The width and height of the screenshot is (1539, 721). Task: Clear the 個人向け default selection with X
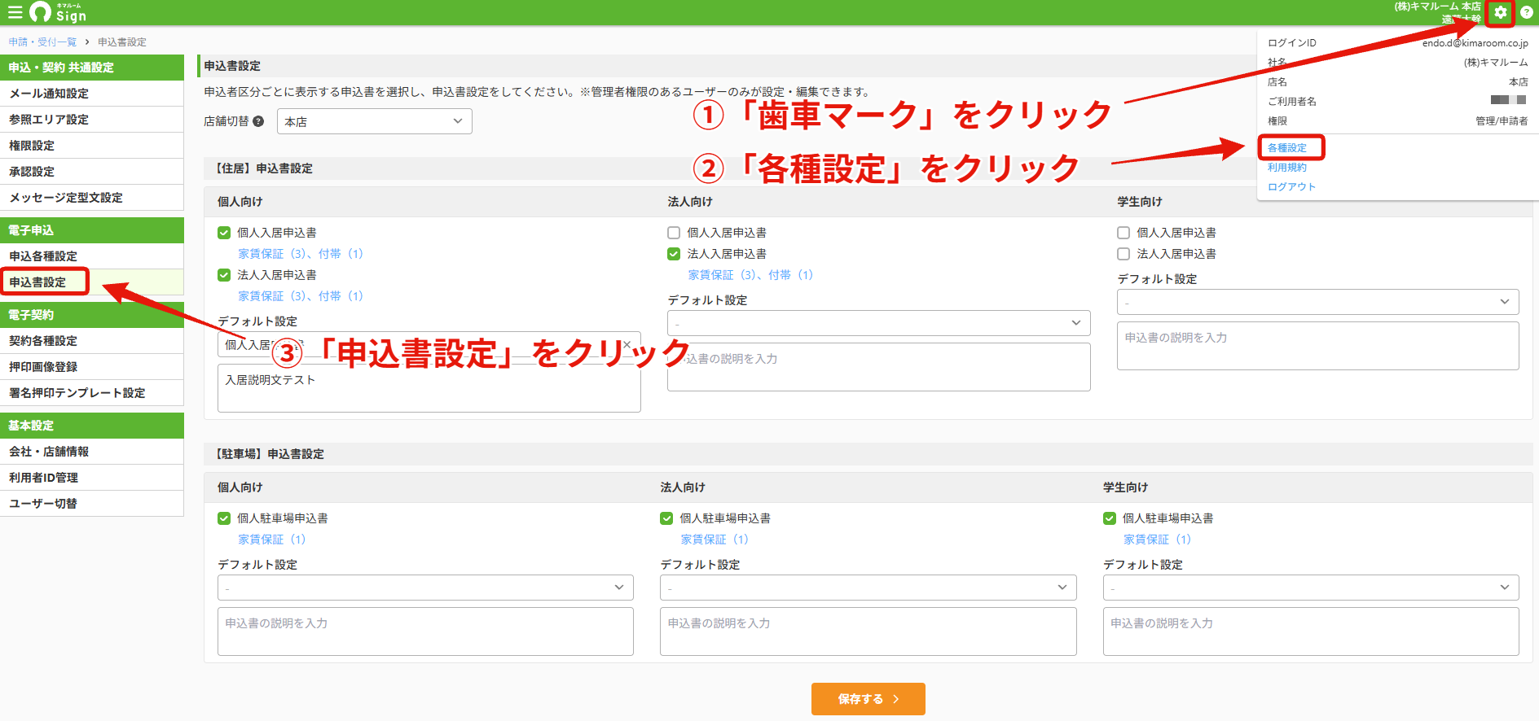627,344
